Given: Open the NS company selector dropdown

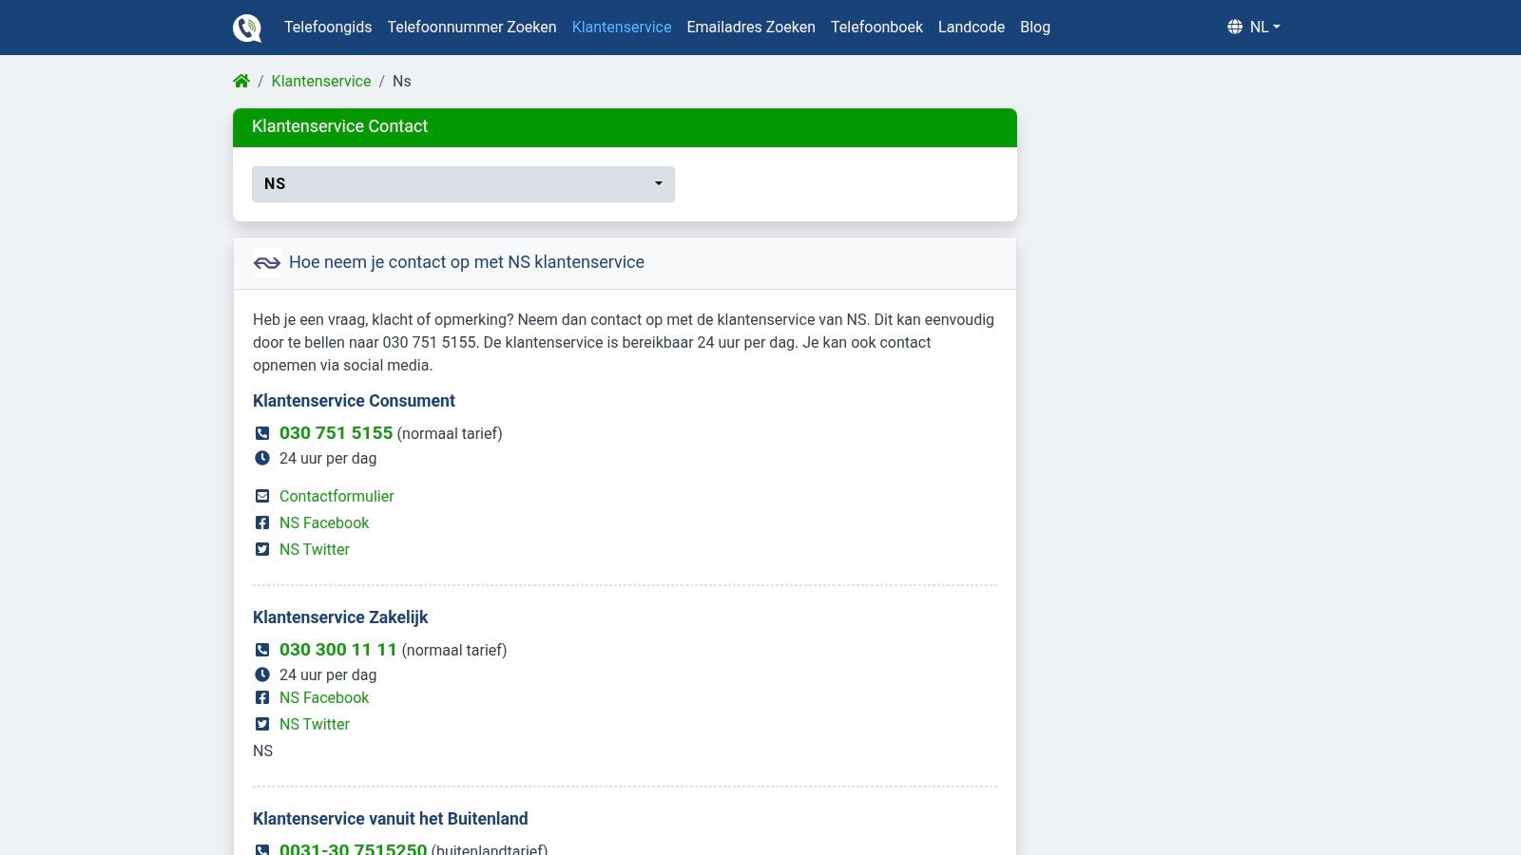Looking at the screenshot, I should click(x=463, y=184).
